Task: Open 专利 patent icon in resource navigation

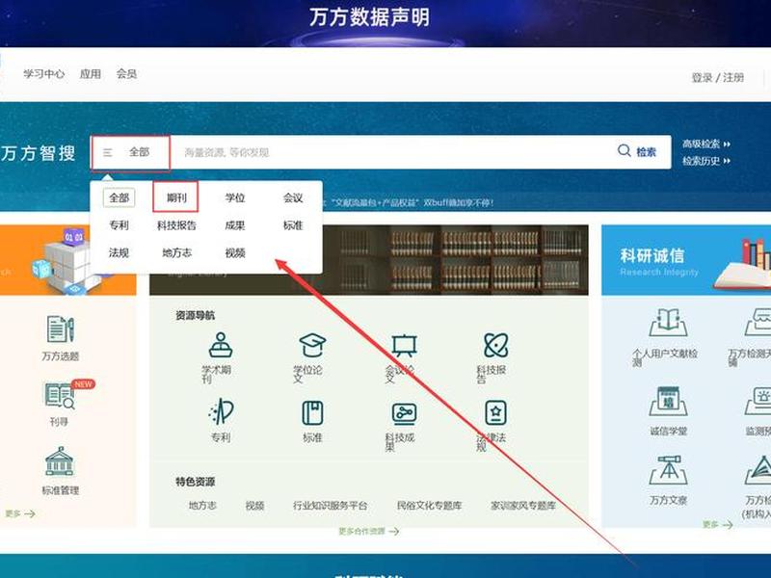Action: point(221,412)
